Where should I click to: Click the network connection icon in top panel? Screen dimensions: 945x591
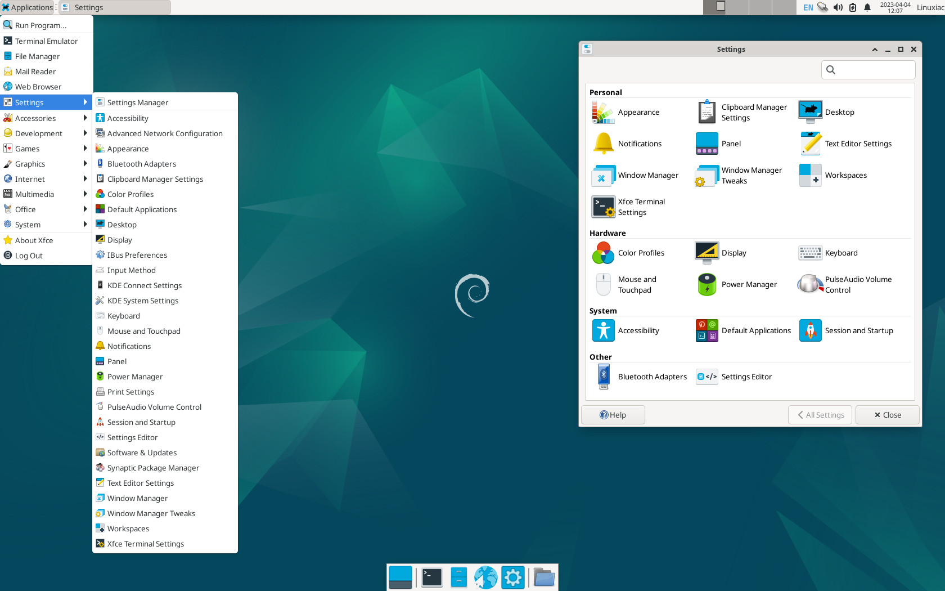(823, 7)
